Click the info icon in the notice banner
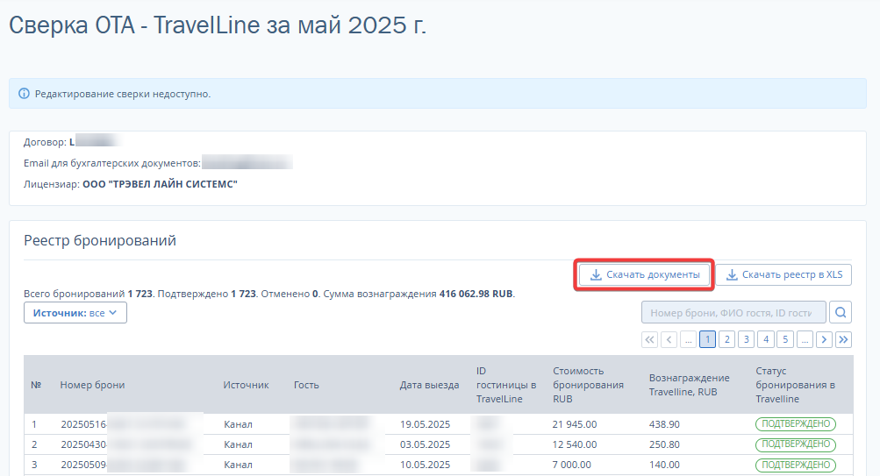The width and height of the screenshot is (880, 476). pos(24,94)
